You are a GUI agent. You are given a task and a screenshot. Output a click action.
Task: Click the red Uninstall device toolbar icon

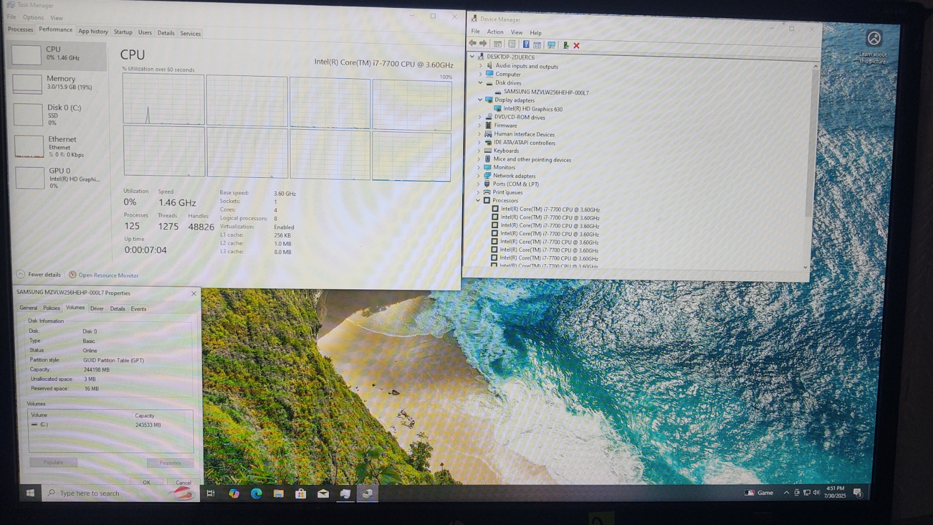pyautogui.click(x=577, y=45)
